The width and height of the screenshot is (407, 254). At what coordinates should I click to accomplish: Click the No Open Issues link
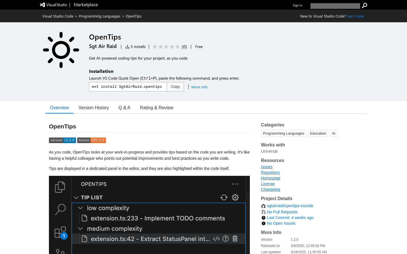pyautogui.click(x=281, y=223)
